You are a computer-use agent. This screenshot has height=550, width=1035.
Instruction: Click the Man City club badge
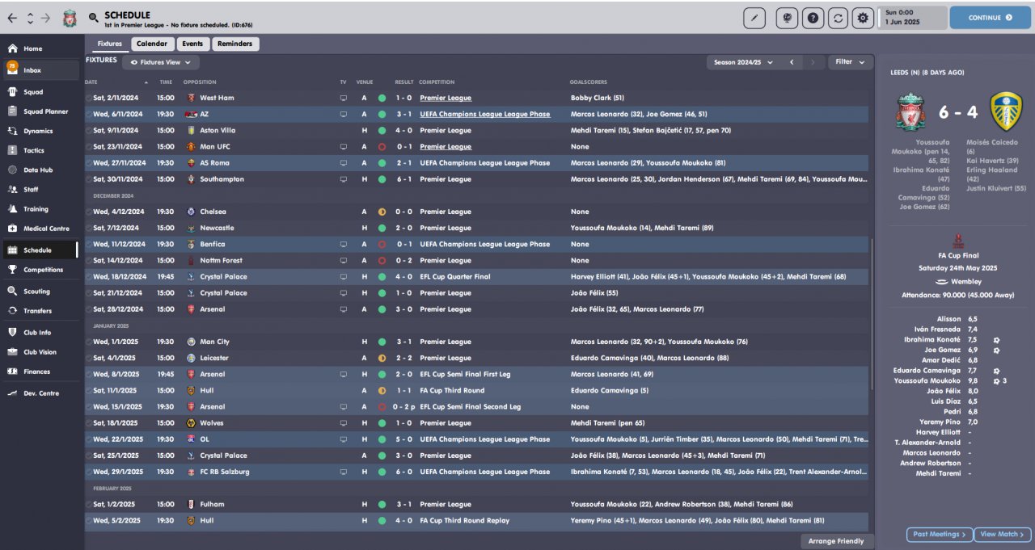191,342
